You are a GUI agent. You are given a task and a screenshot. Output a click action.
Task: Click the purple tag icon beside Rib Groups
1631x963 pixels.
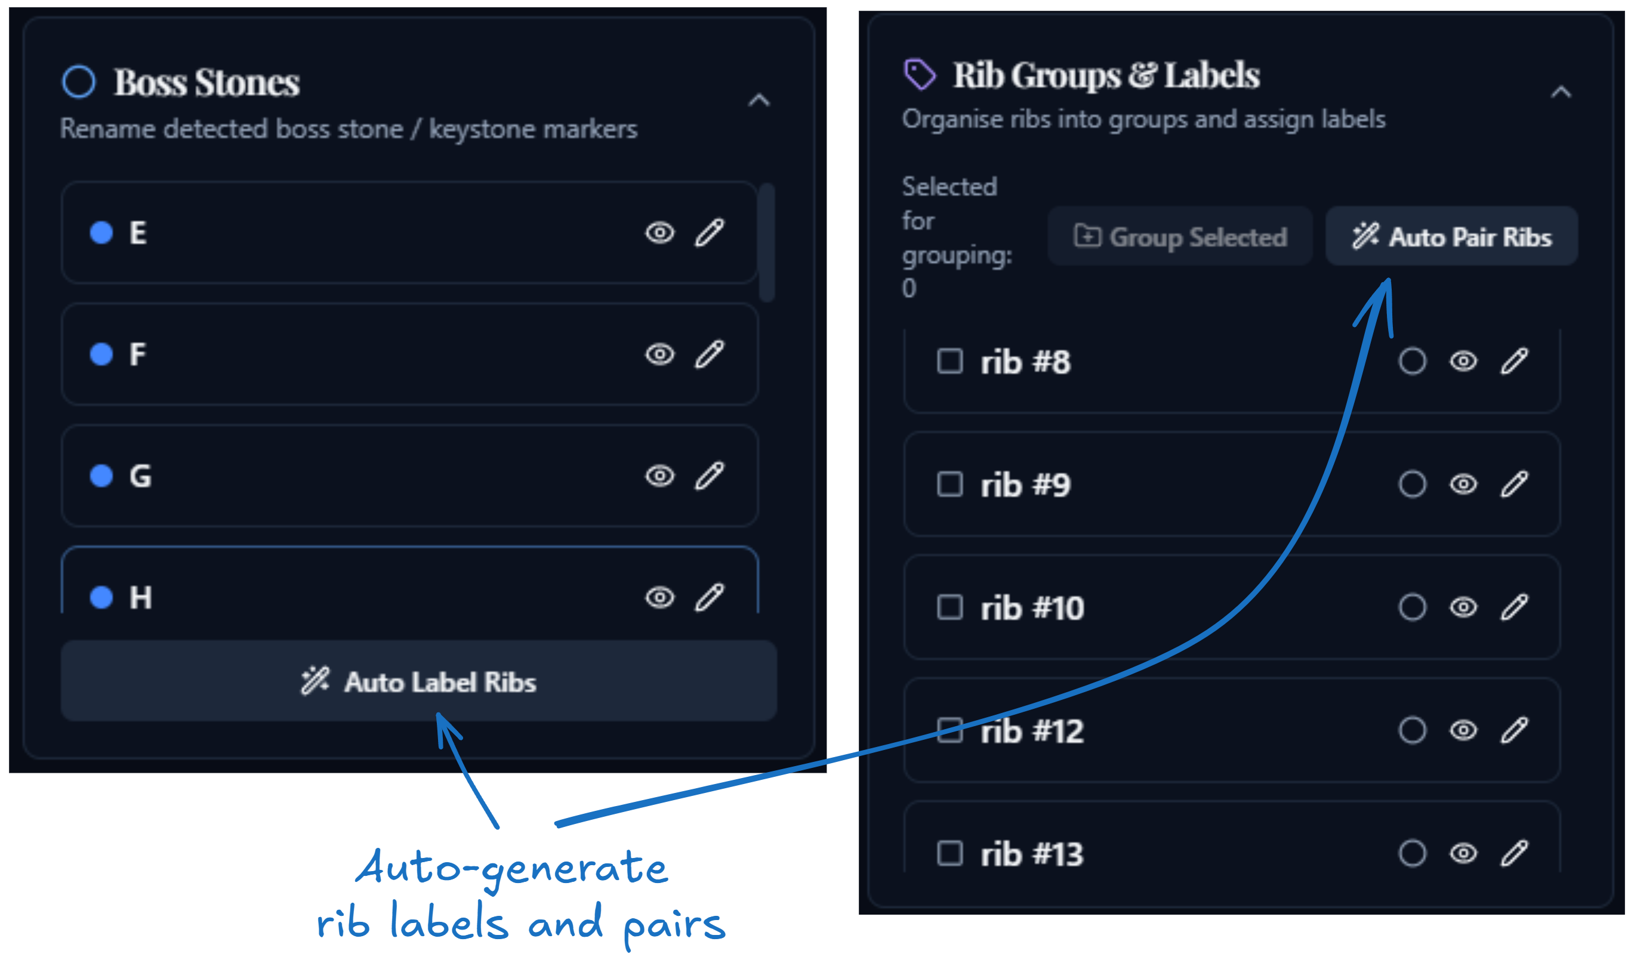coord(920,74)
